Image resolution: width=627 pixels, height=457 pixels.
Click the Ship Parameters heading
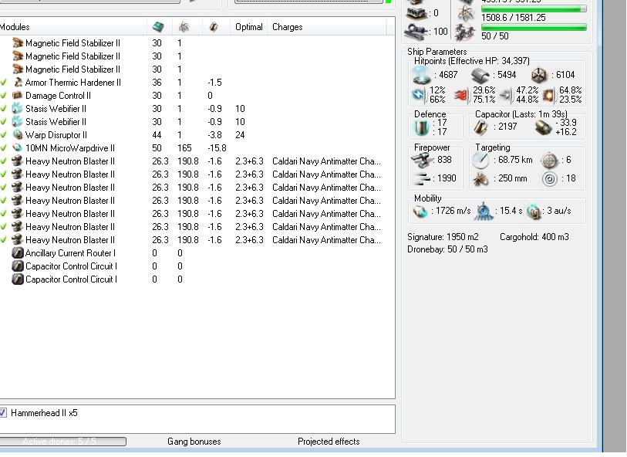point(437,52)
